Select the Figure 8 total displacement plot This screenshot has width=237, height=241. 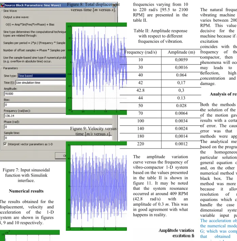pyautogui.click(x=96, y=69)
